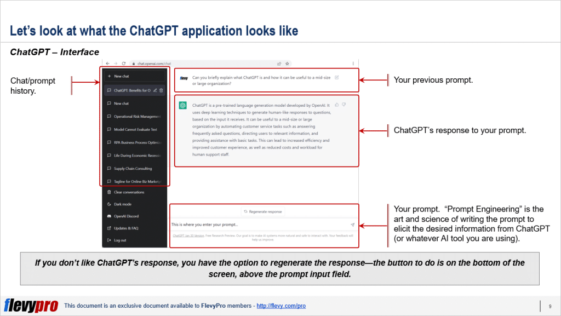Give the response a thumbs down
This screenshot has height=316, width=561.
point(344,104)
